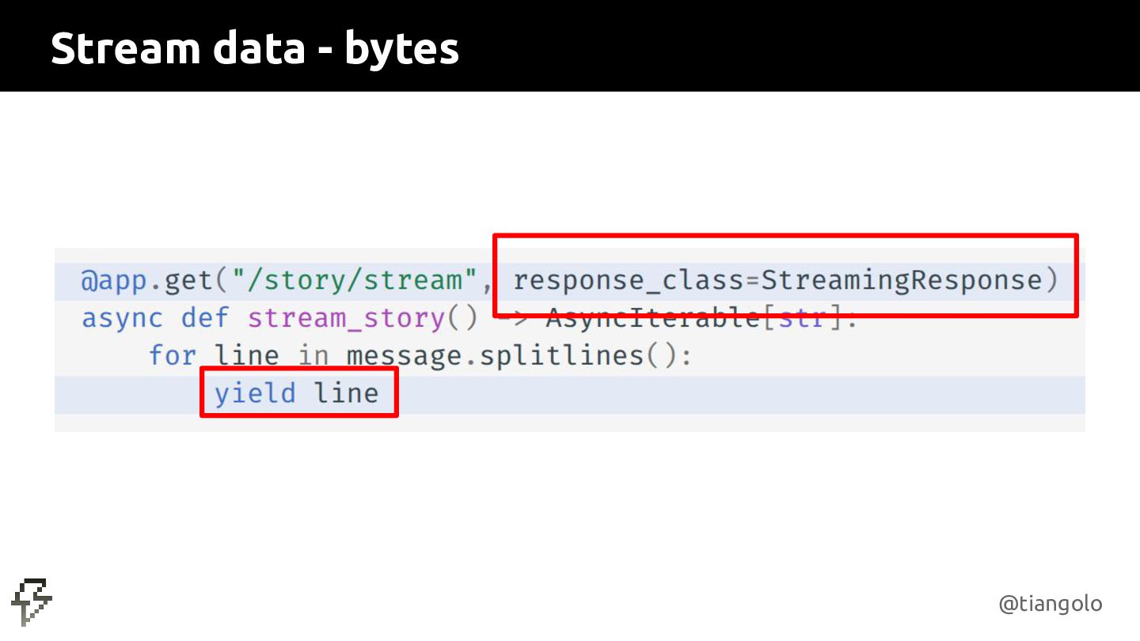Click the for keyword in the loop

click(173, 355)
